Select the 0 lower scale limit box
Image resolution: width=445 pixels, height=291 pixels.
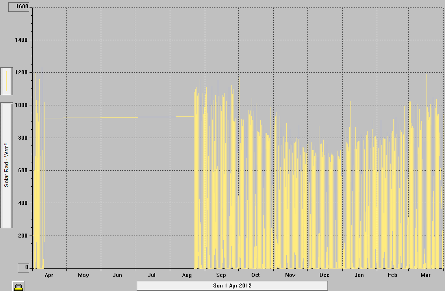(x=23, y=267)
